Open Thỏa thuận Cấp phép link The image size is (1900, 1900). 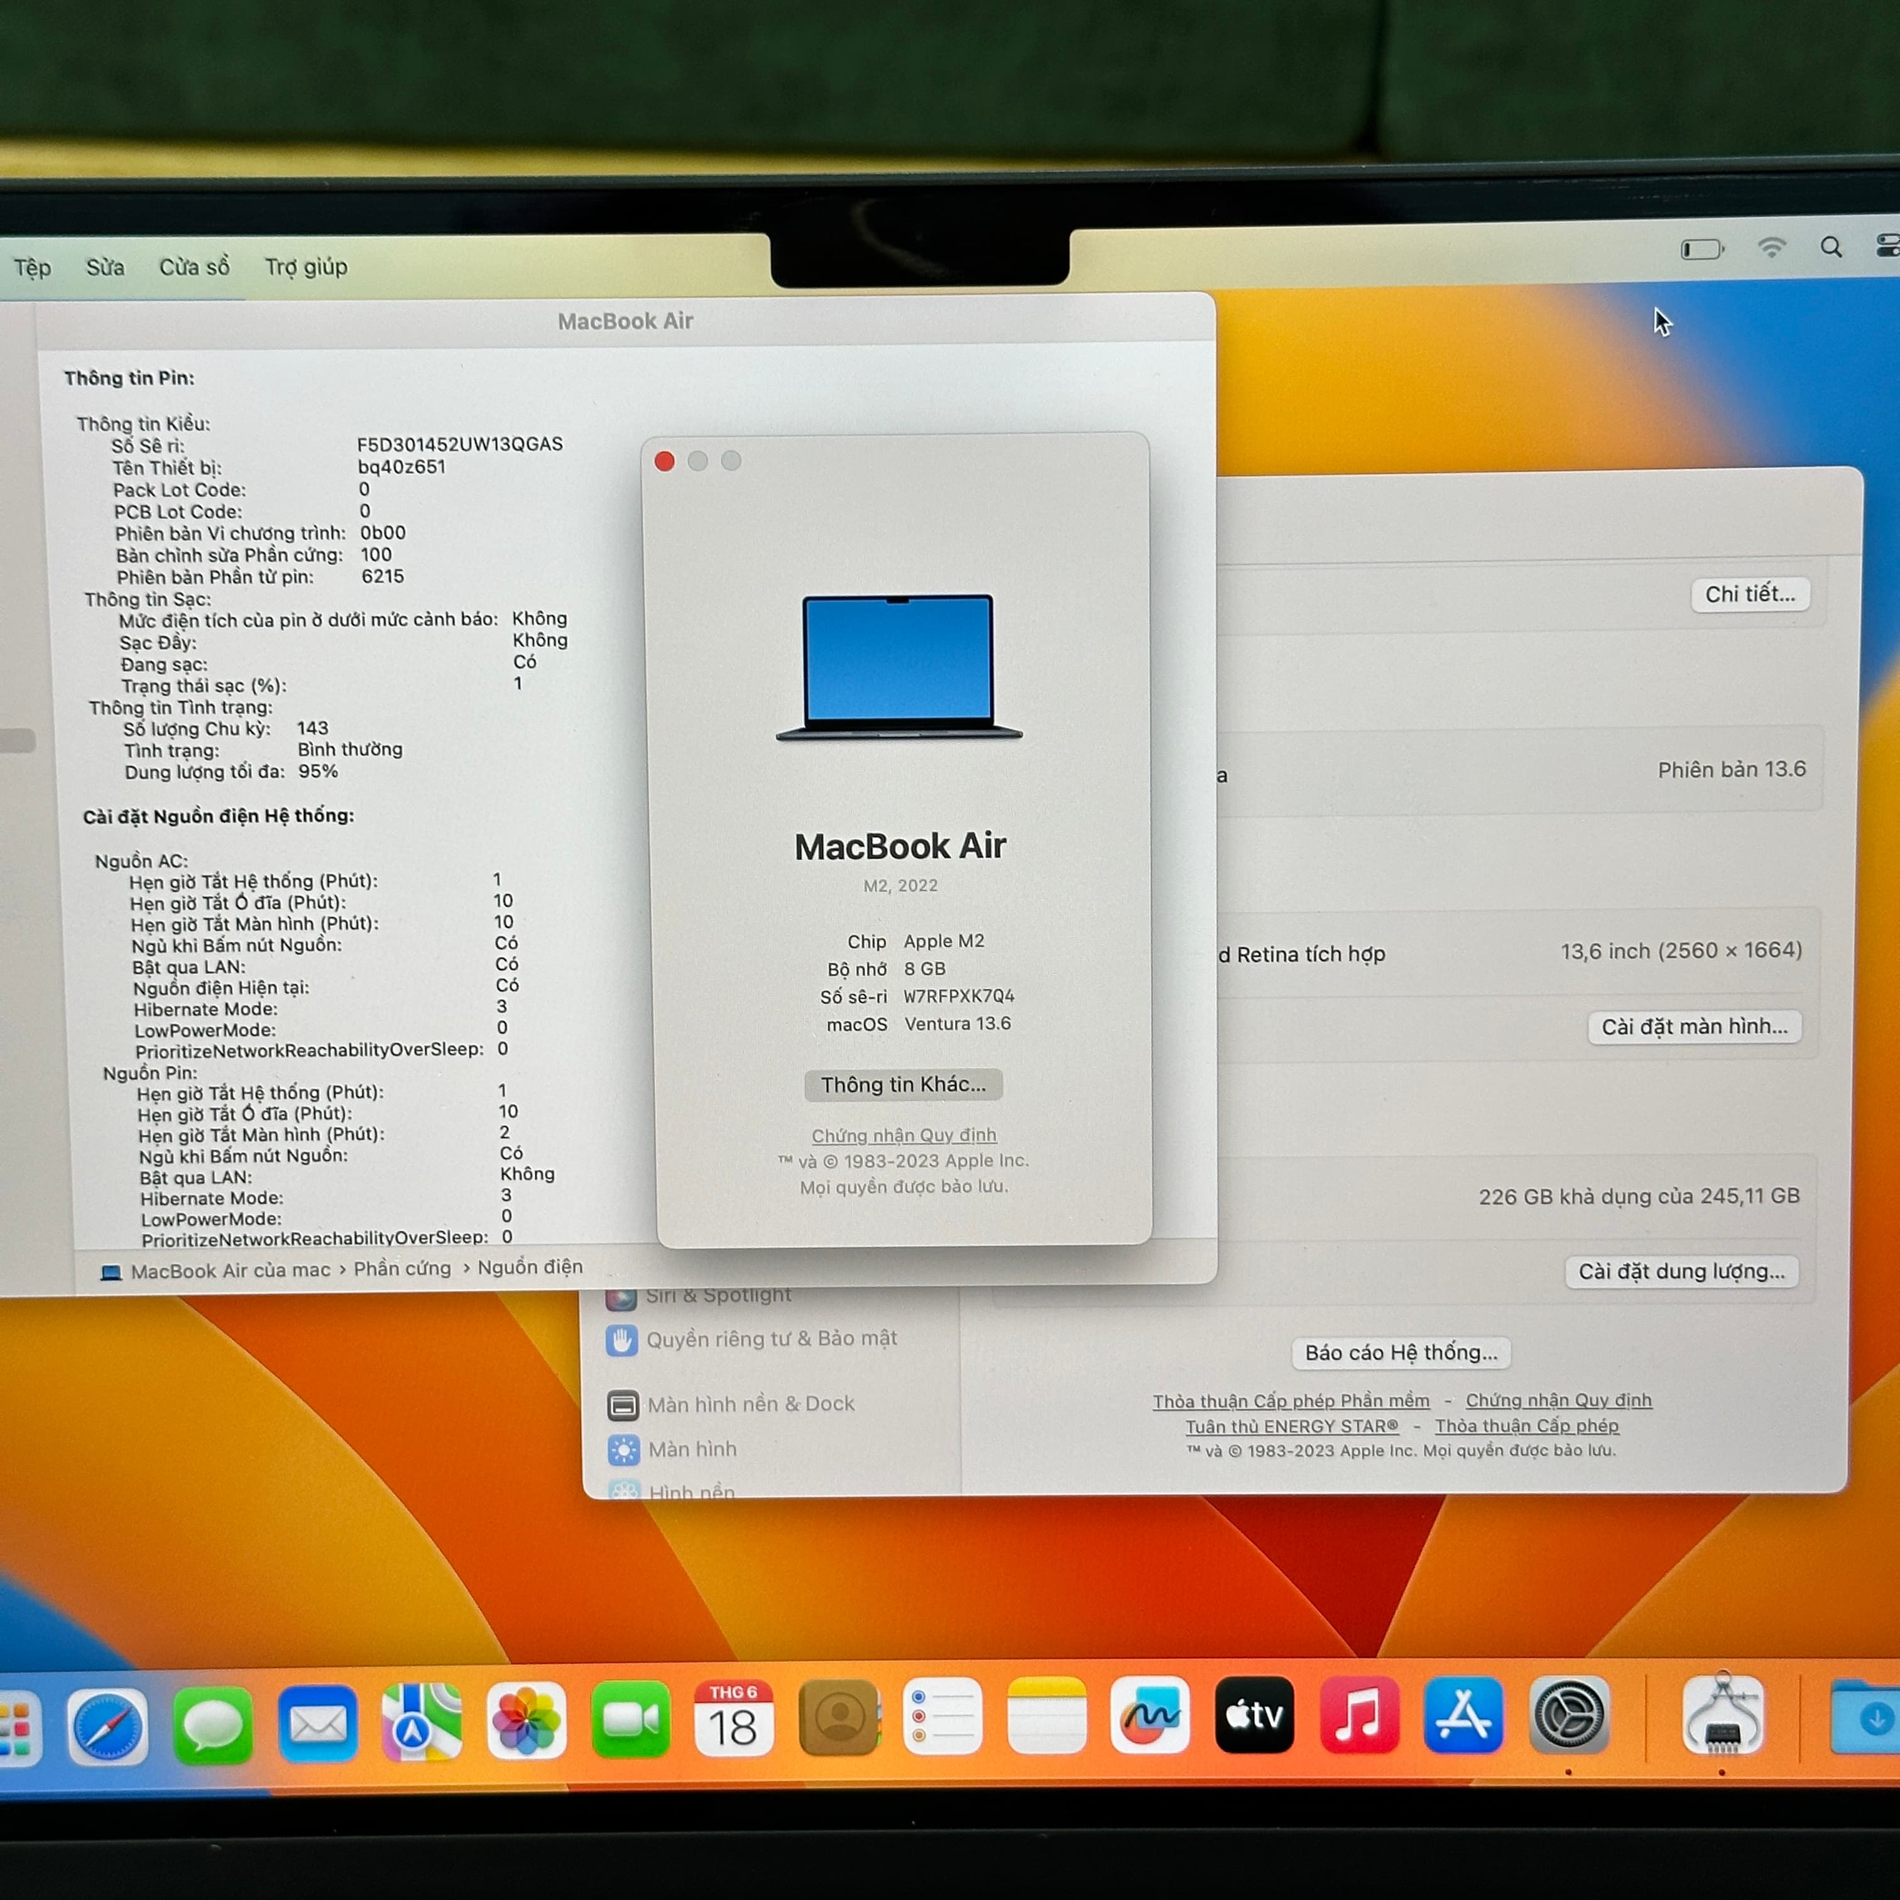point(1526,1426)
